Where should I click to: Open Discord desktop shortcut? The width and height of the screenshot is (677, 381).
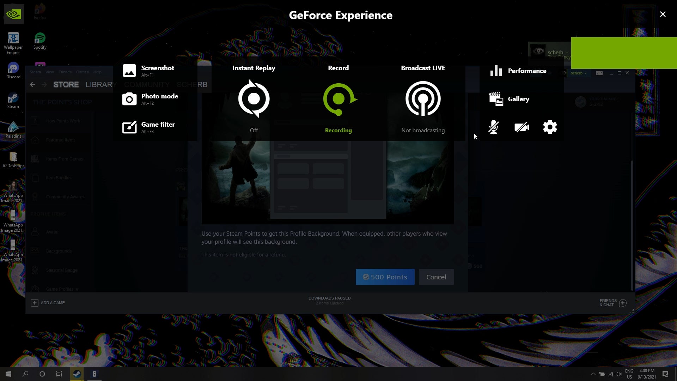13,71
